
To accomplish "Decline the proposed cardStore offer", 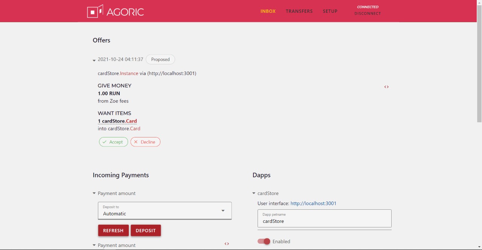I will click(x=145, y=142).
